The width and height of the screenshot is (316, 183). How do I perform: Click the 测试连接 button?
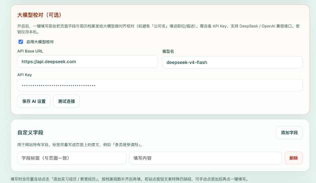tap(66, 101)
